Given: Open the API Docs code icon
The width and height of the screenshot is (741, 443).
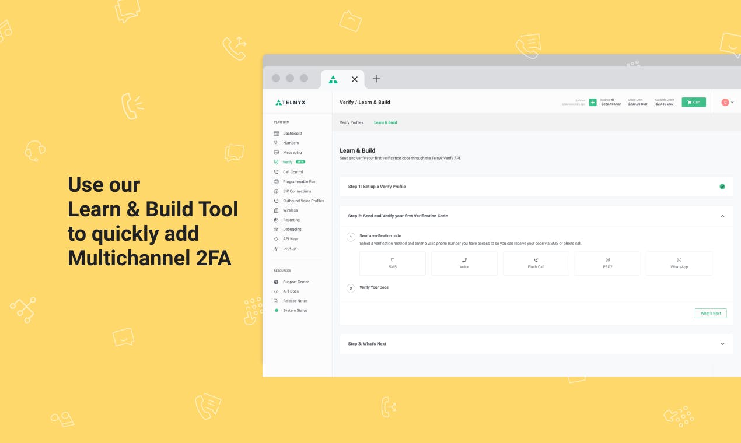Looking at the screenshot, I should coord(277,291).
